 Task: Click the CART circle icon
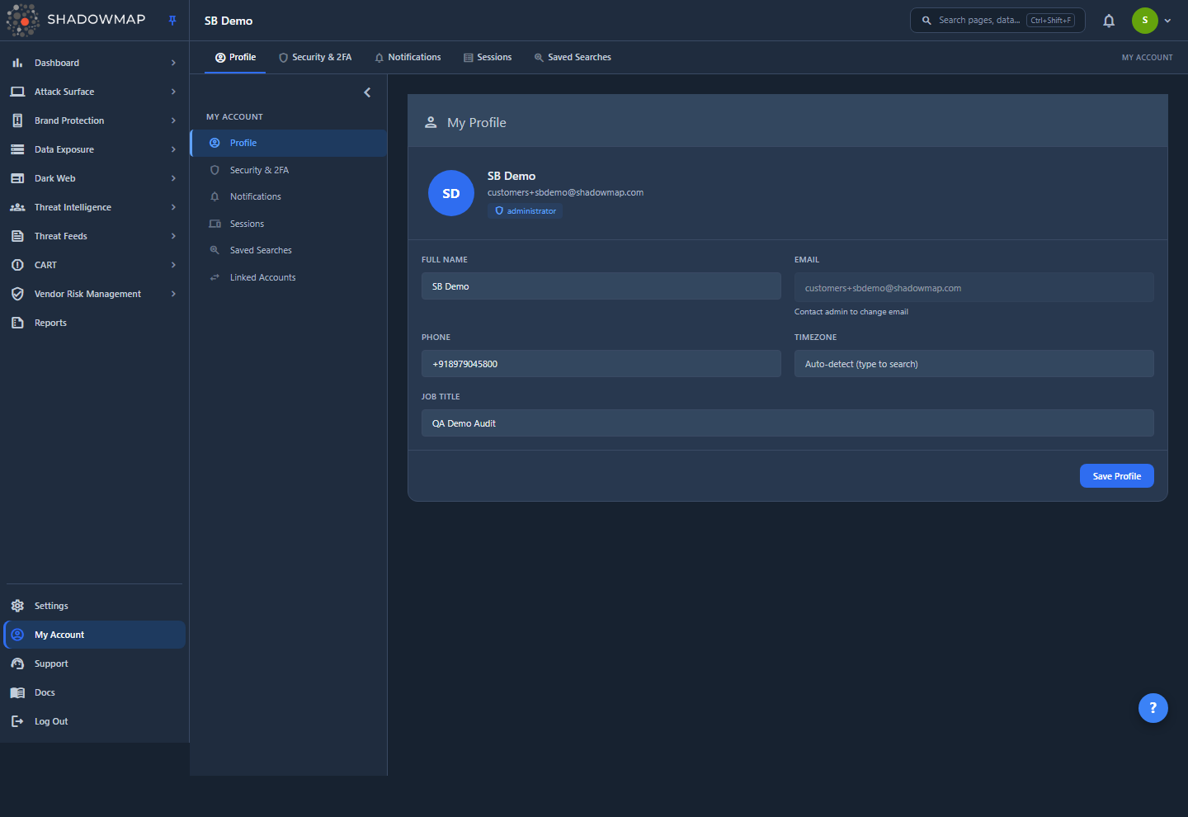point(17,265)
